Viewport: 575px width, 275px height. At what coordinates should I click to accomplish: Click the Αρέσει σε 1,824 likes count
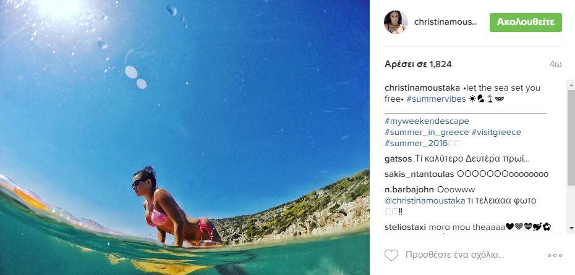point(418,64)
